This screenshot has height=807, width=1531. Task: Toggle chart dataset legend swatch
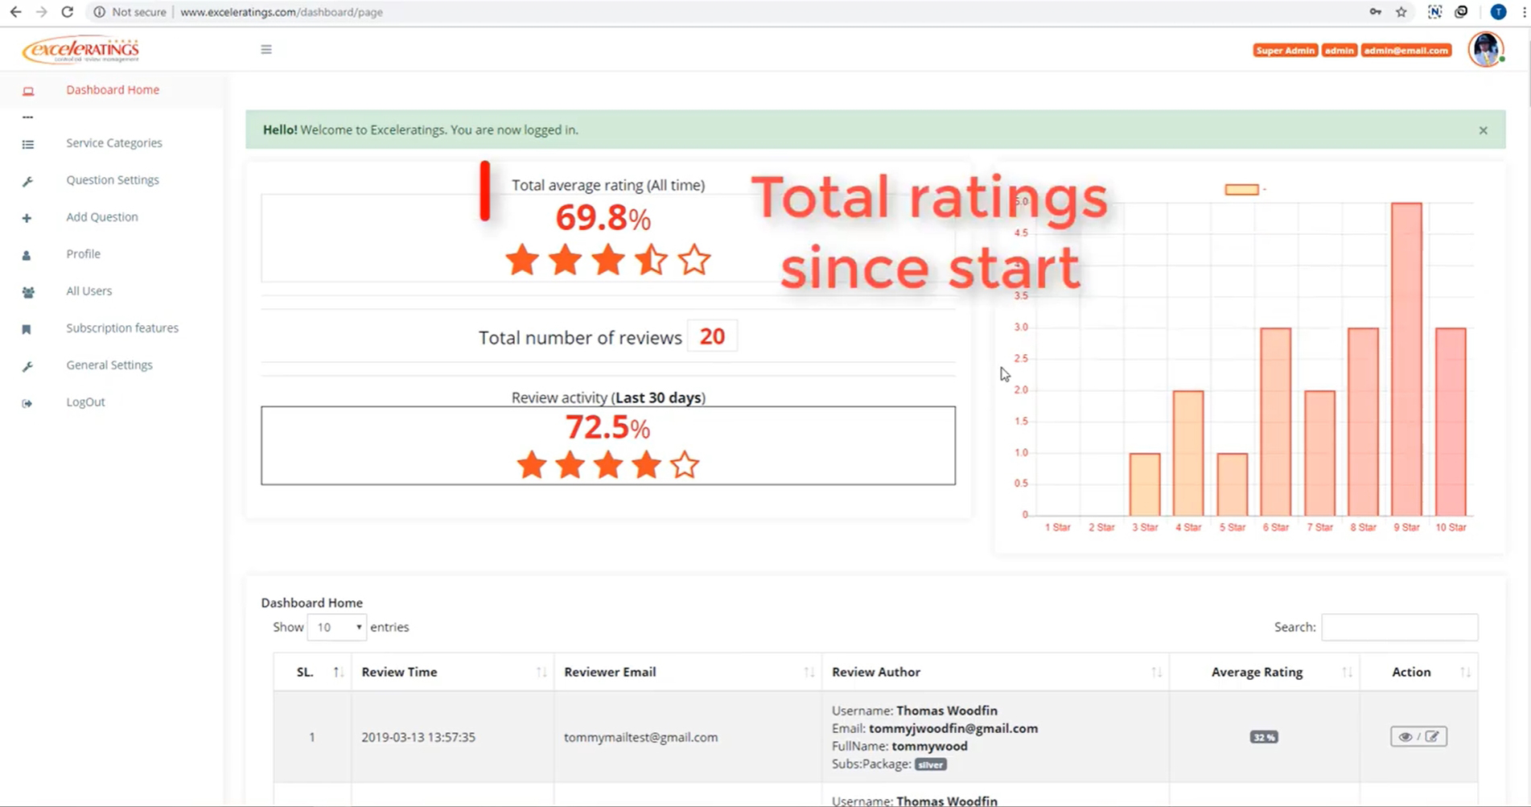point(1241,189)
